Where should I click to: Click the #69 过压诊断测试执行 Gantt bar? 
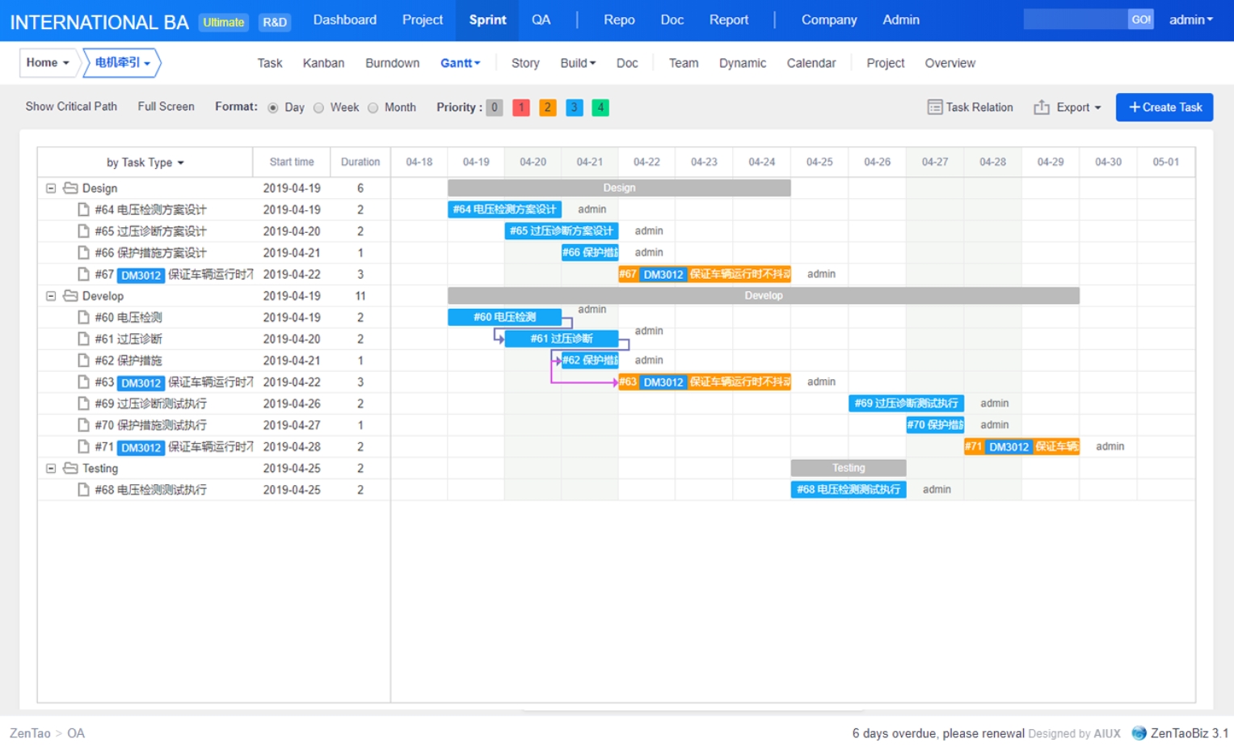[906, 403]
